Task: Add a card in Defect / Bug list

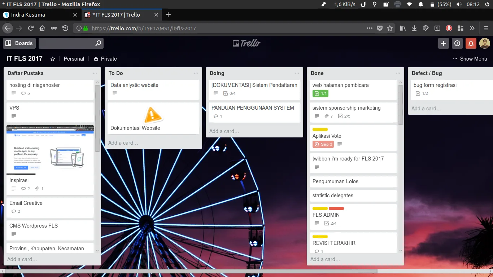Action: coord(426,109)
